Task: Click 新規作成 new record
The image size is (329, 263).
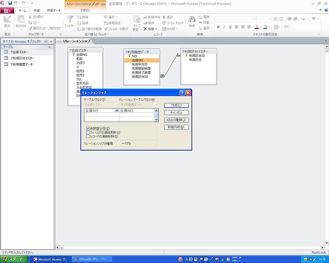Action: (x=152, y=17)
